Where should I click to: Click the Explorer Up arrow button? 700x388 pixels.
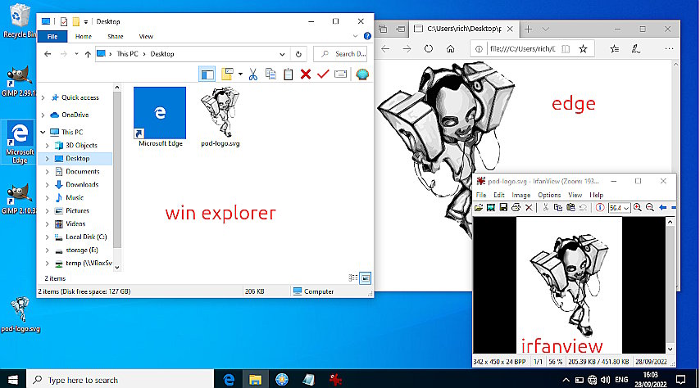[x=88, y=54]
